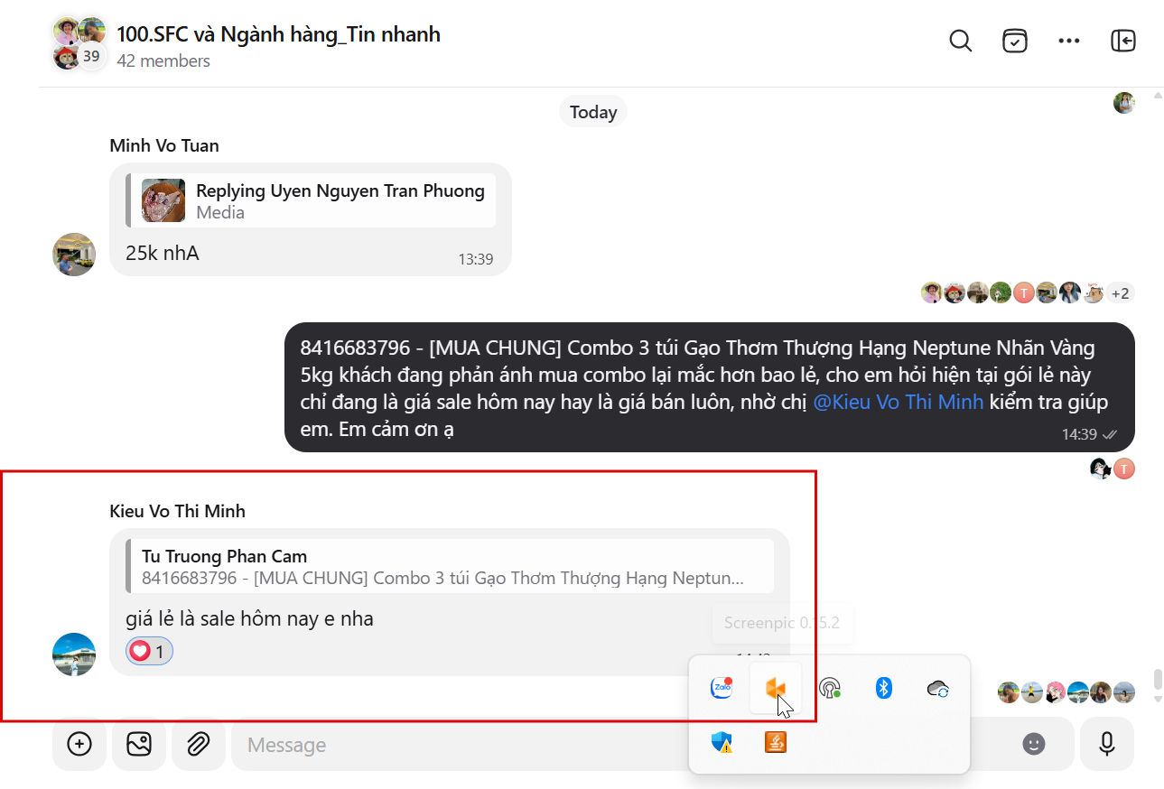The height and width of the screenshot is (789, 1164).
Task: Click the 13:39 timestamp
Action: click(476, 260)
